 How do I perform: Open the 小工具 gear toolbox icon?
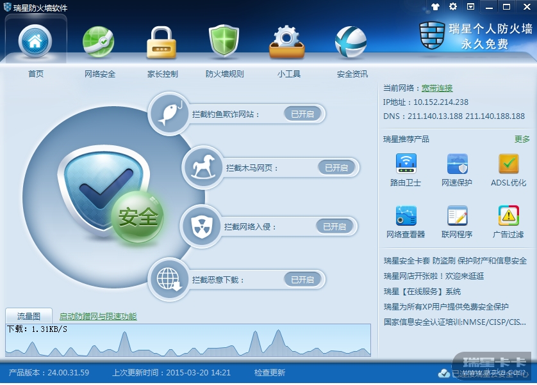tap(287, 42)
